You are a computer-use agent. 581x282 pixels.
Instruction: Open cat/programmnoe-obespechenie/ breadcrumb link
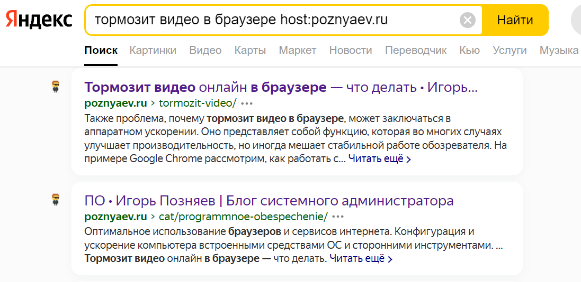[x=244, y=216]
